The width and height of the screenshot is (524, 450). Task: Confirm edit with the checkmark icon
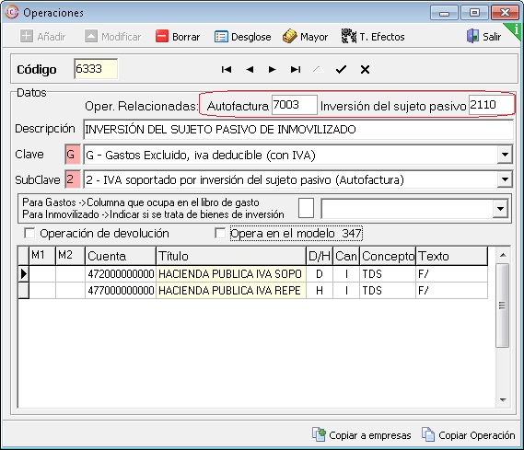pyautogui.click(x=342, y=69)
